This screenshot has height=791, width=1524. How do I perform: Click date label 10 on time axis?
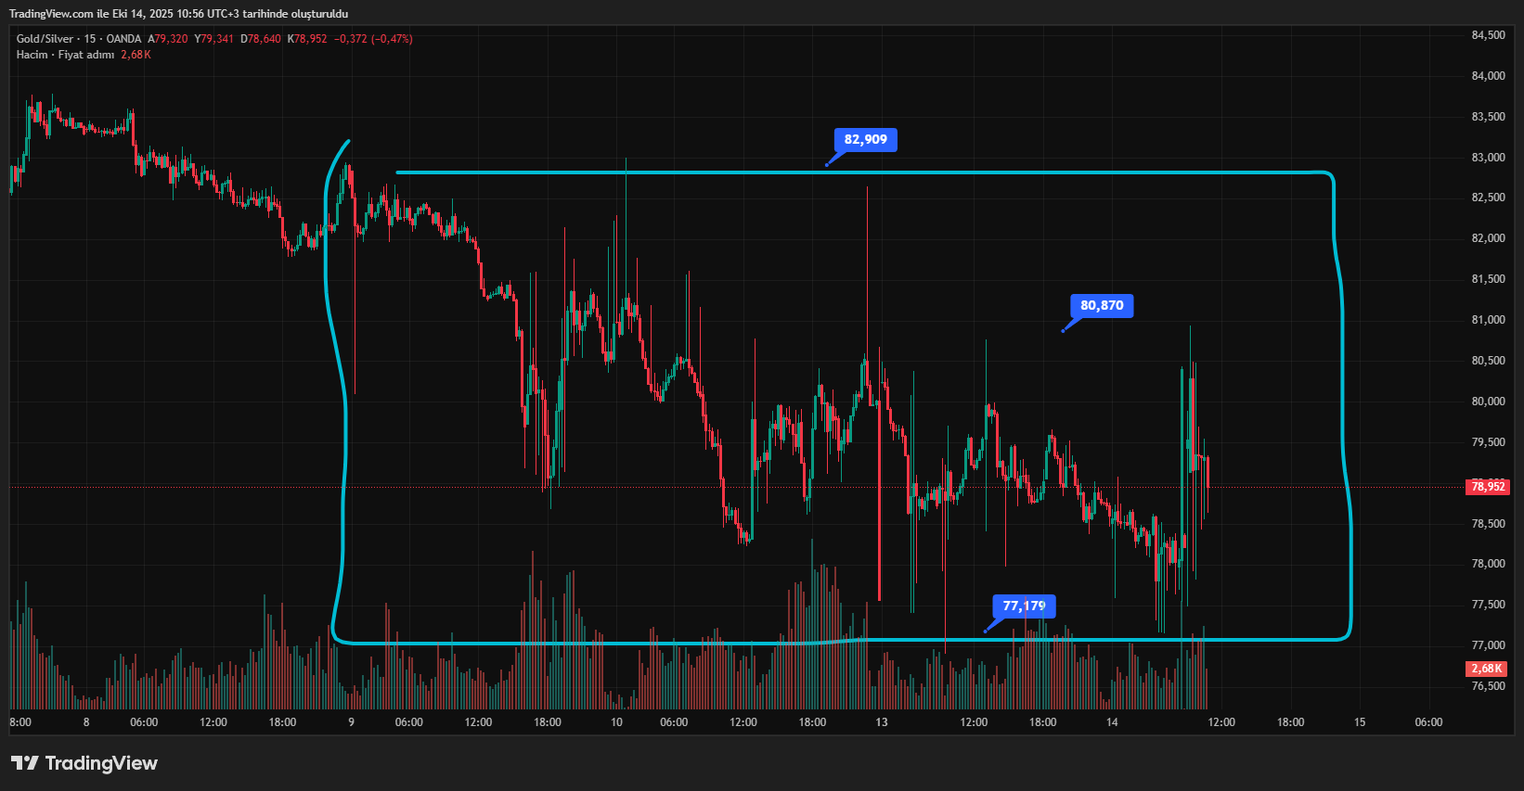(x=616, y=722)
